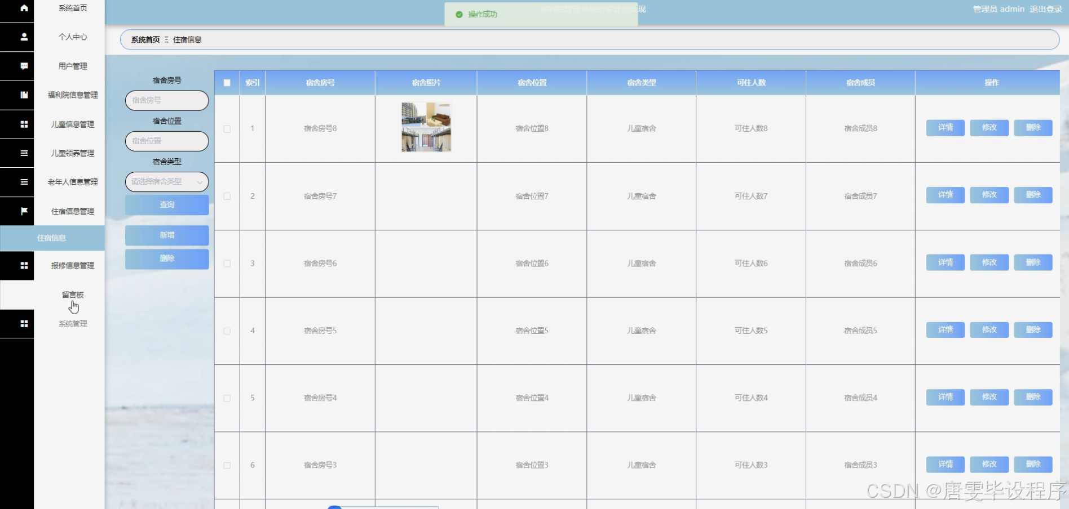Click the icon beside 福利院信息管理

[x=24, y=95]
